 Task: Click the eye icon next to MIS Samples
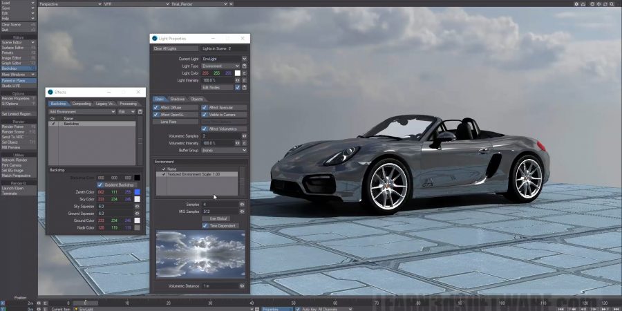point(242,211)
